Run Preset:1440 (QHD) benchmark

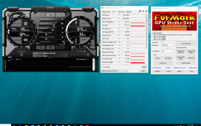click(x=191, y=52)
